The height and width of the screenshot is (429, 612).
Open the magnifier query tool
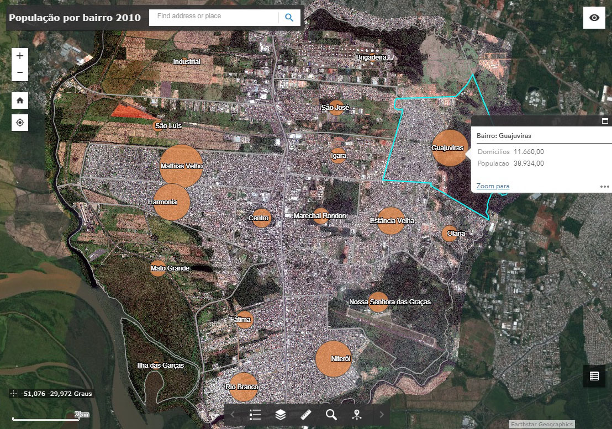(331, 415)
